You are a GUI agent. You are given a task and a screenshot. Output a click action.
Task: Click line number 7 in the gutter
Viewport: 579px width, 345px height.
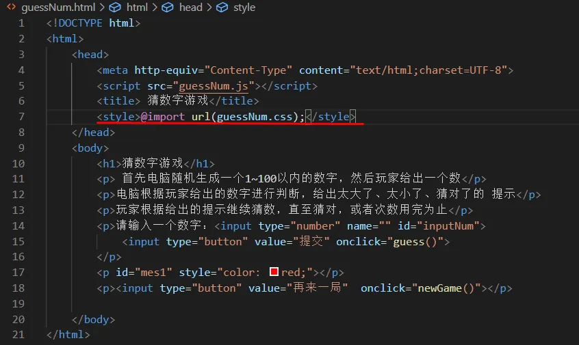click(21, 117)
